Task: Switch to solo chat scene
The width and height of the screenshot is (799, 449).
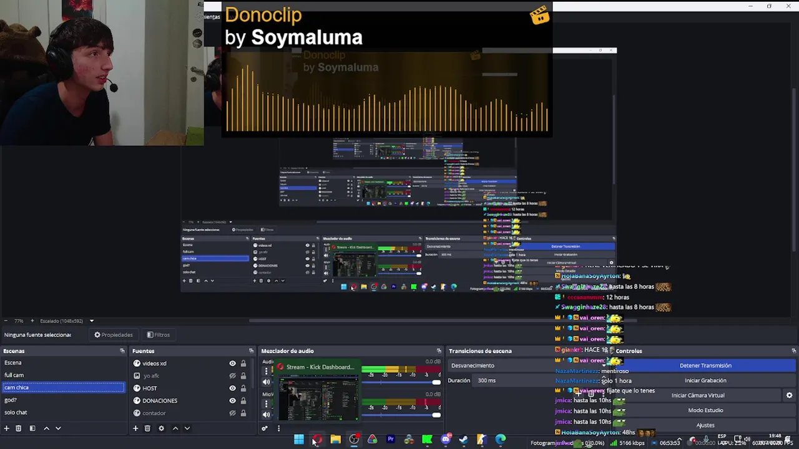Action: (x=63, y=412)
